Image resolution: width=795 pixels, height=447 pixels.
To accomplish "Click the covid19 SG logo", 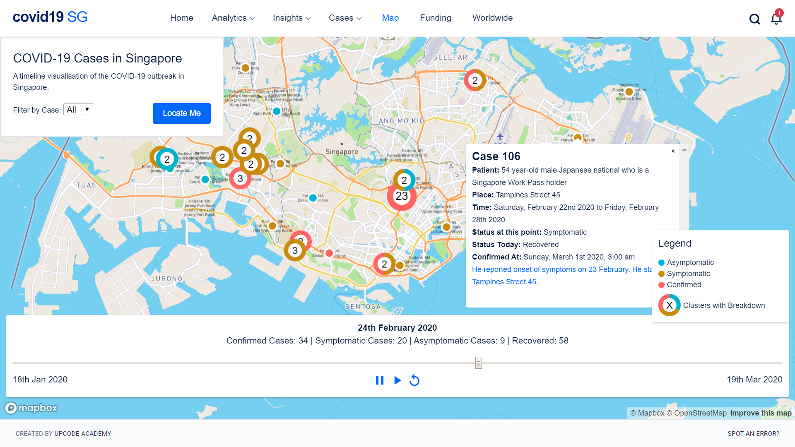I will pos(50,17).
